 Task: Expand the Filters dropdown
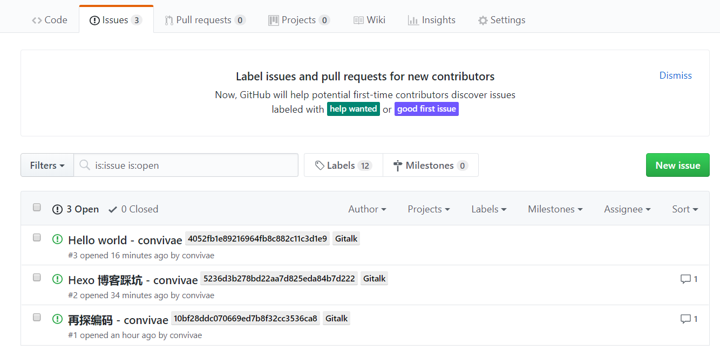click(x=47, y=166)
